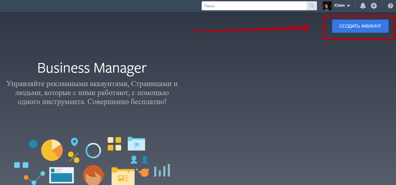Open the settings gear icon
The height and width of the screenshot is (185, 396).
click(x=374, y=6)
